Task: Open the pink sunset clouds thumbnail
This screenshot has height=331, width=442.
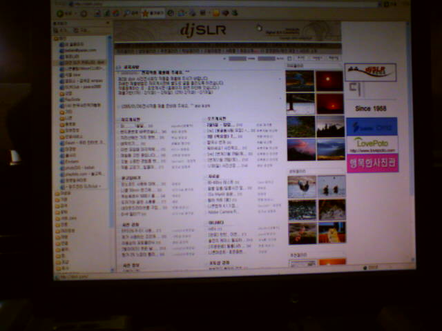Action: 300,150
